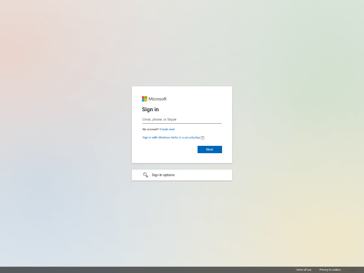
Task: Click the Microsoft logo
Action: tap(154, 99)
